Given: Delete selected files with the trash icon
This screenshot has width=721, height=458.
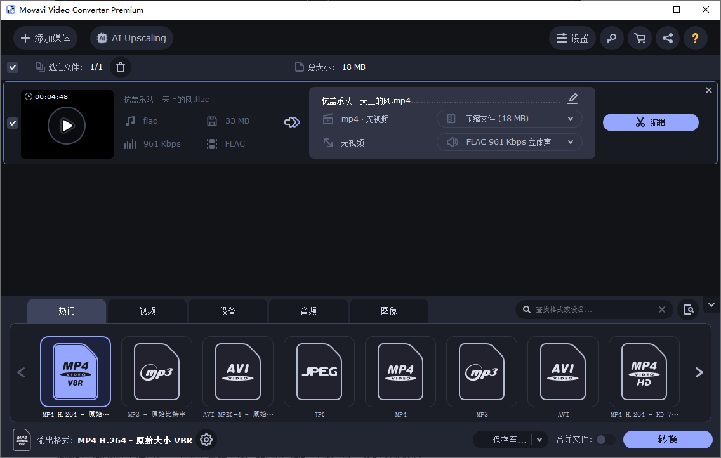Looking at the screenshot, I should (120, 67).
